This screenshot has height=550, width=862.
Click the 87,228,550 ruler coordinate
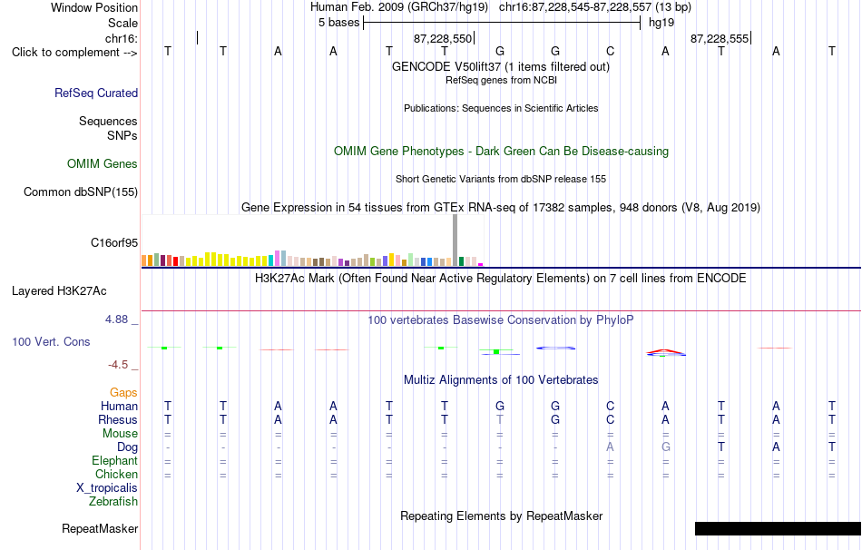click(x=443, y=38)
